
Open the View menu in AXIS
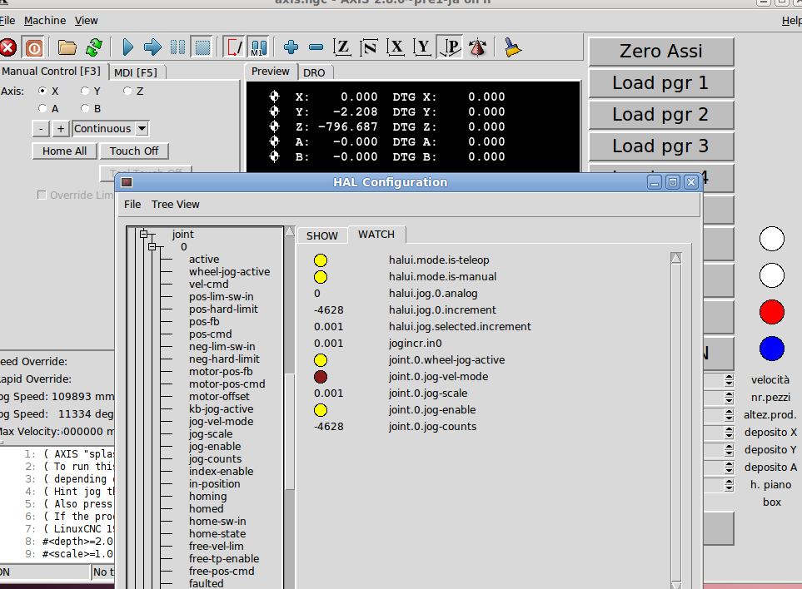coord(86,21)
